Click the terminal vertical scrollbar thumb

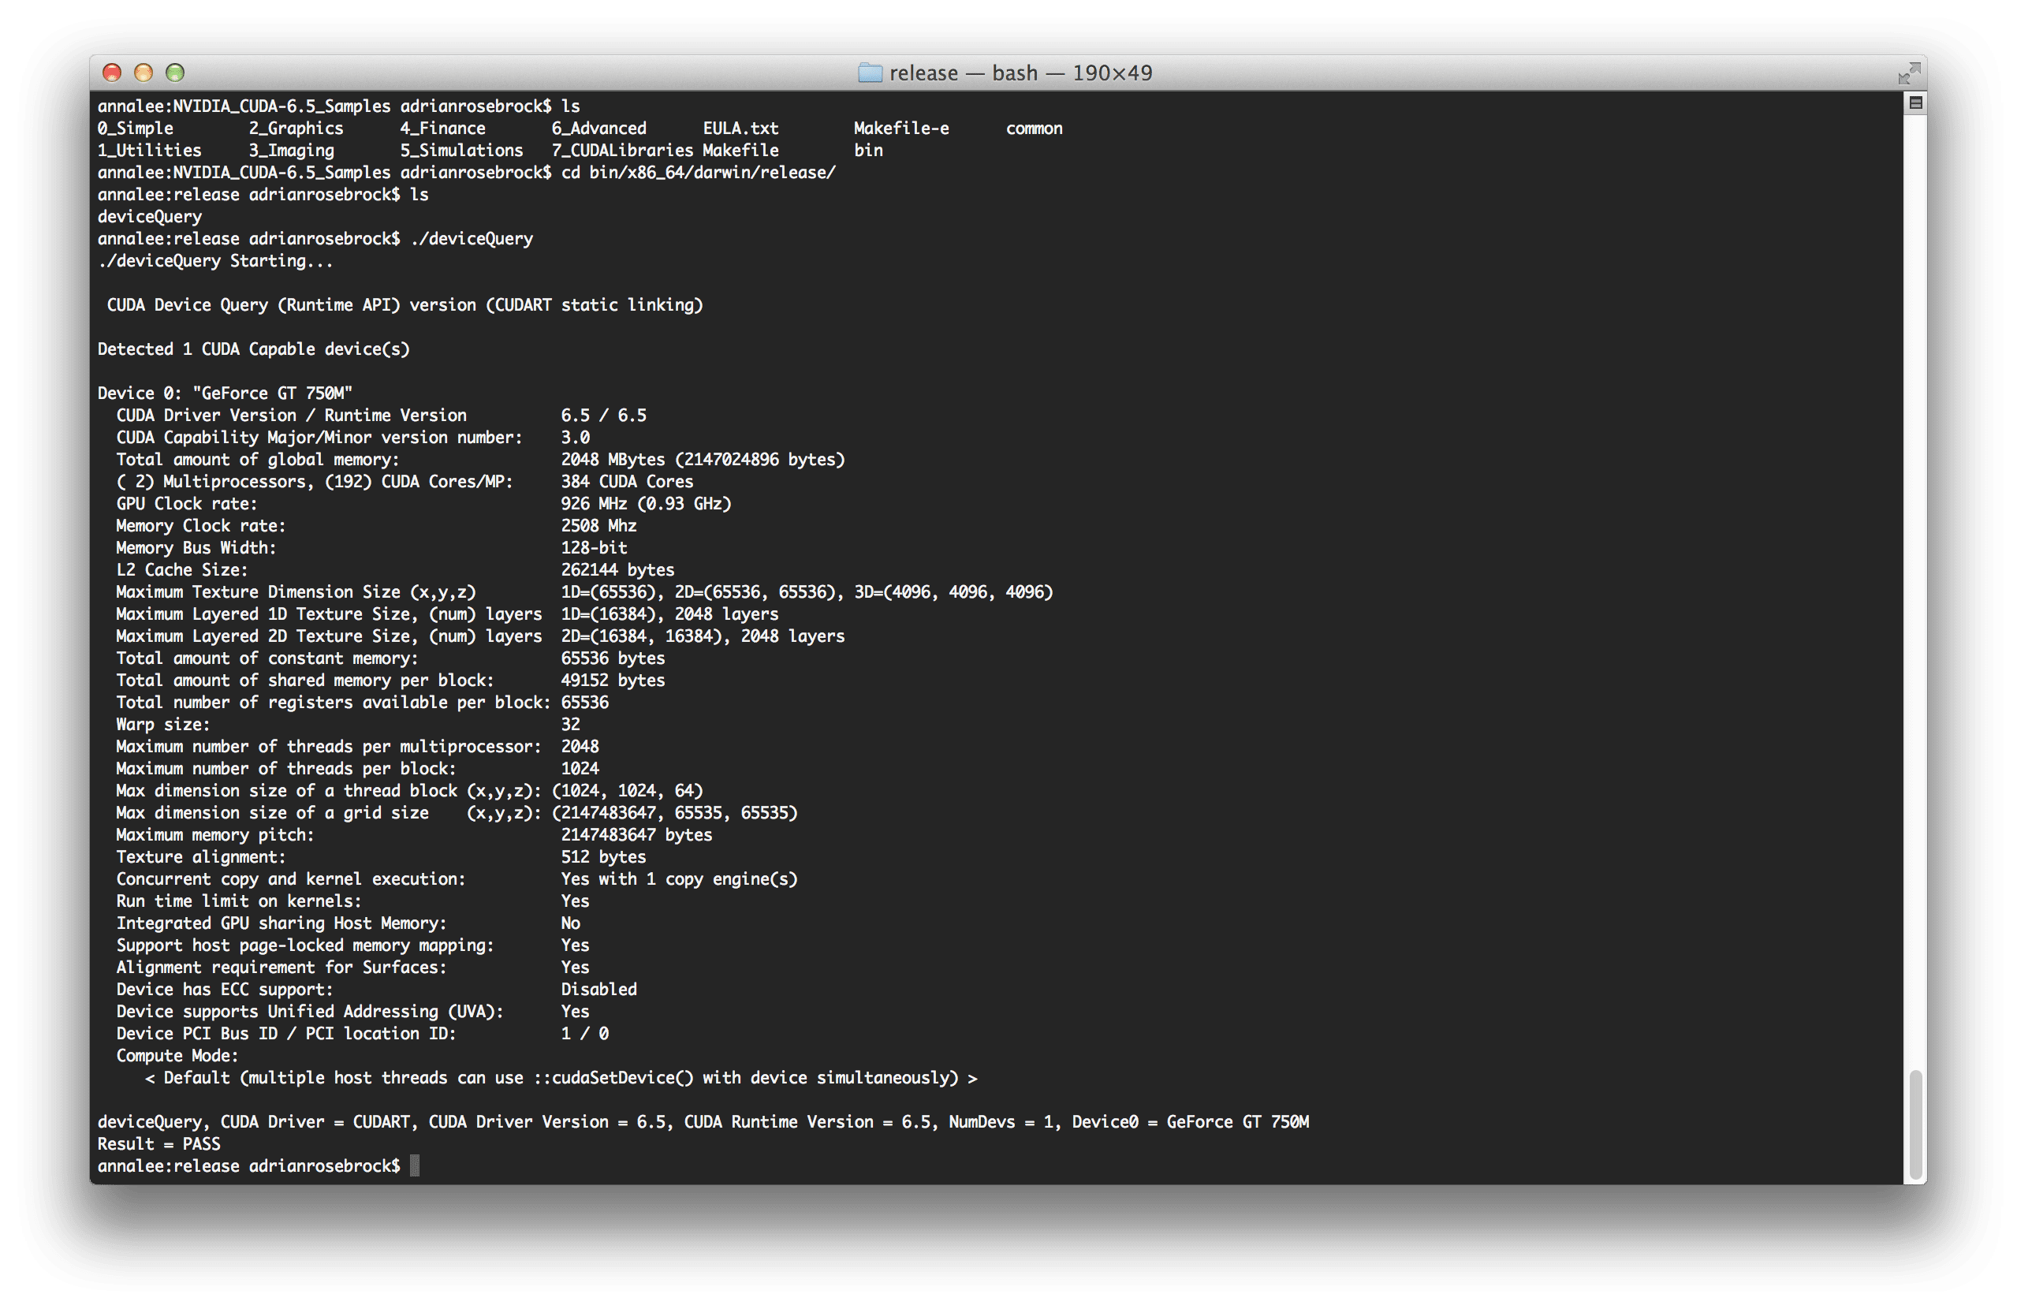coord(1914,1124)
